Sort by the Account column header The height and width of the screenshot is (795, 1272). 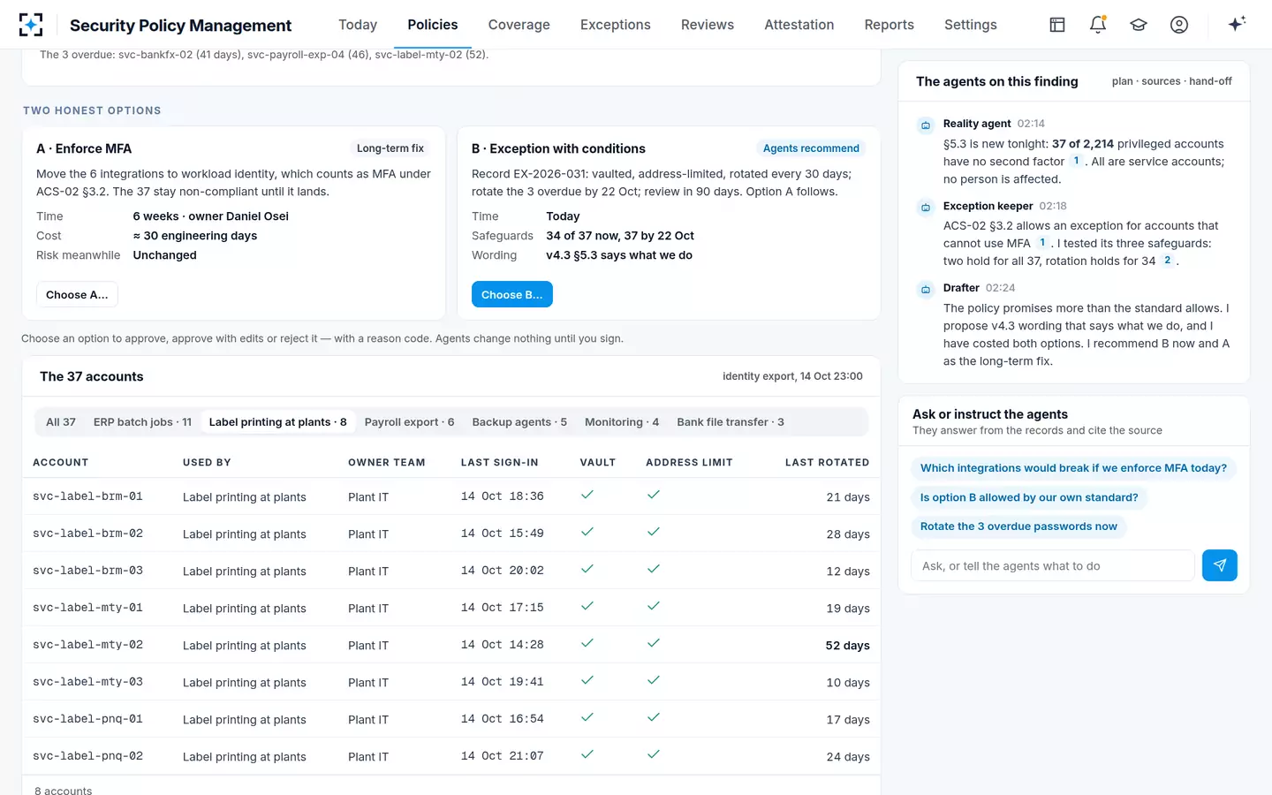(x=60, y=463)
